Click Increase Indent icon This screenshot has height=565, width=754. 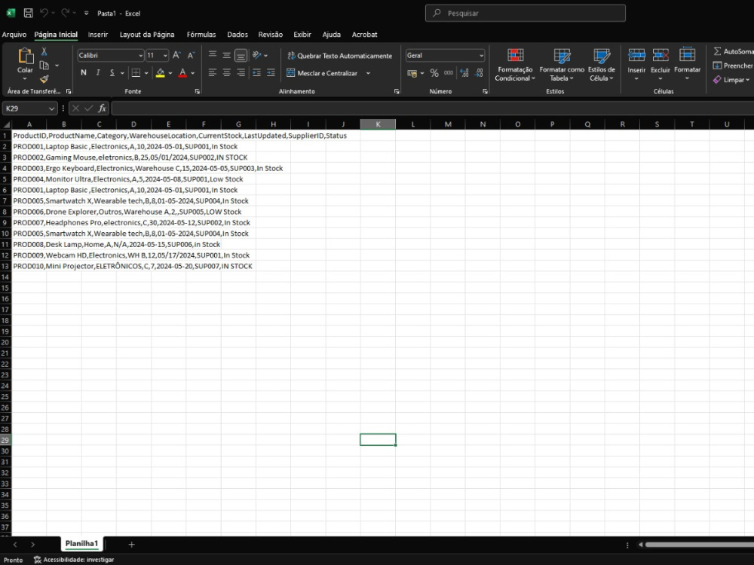(x=271, y=73)
